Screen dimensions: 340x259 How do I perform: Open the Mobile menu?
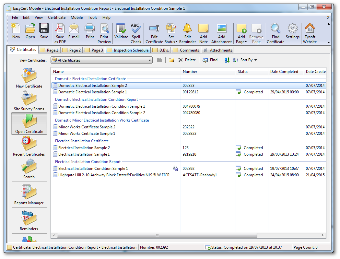(76, 18)
